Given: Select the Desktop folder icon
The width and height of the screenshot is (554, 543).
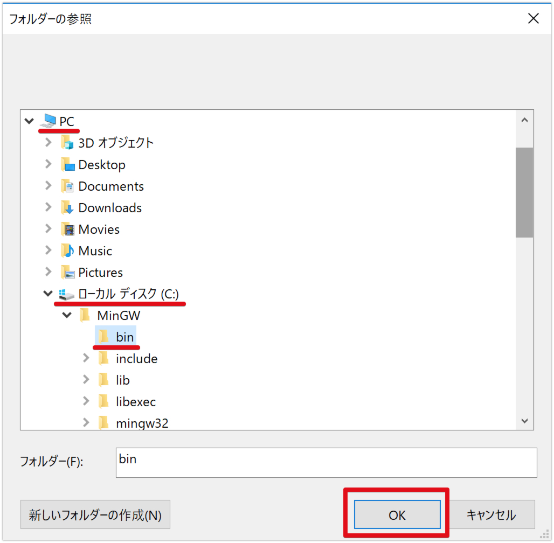Looking at the screenshot, I should (67, 164).
